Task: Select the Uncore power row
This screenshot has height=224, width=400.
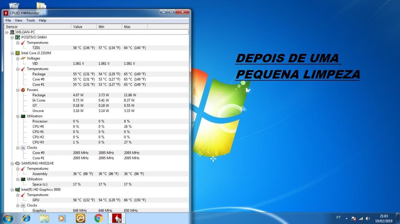Action: [x=96, y=111]
